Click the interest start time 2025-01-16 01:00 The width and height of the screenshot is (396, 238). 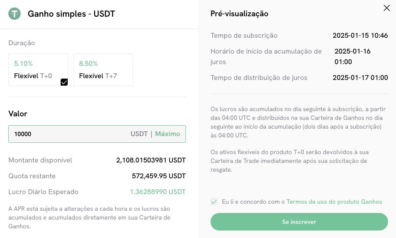pyautogui.click(x=352, y=56)
